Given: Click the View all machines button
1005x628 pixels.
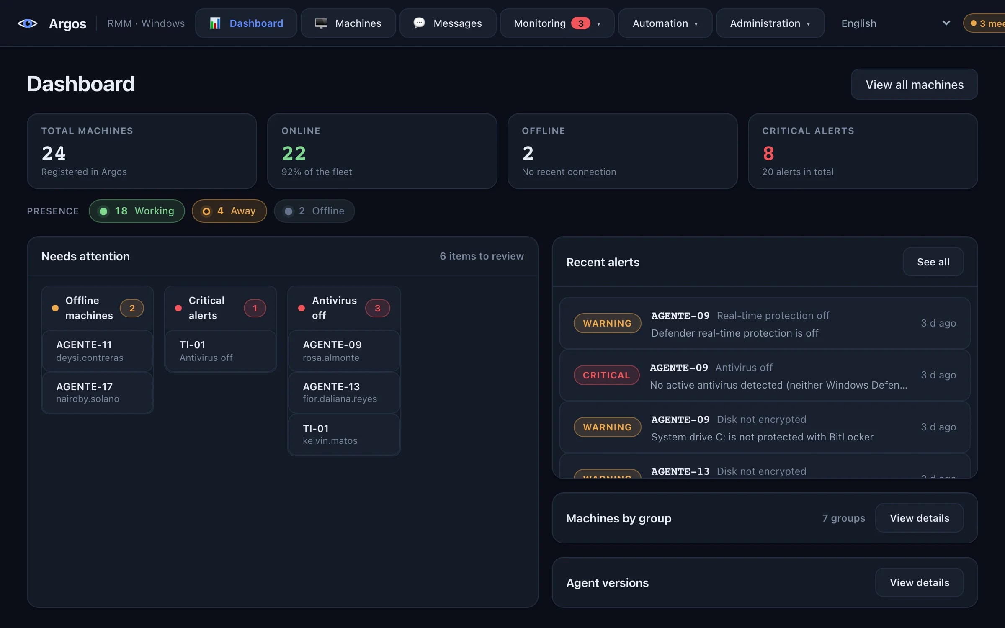Looking at the screenshot, I should click(914, 85).
